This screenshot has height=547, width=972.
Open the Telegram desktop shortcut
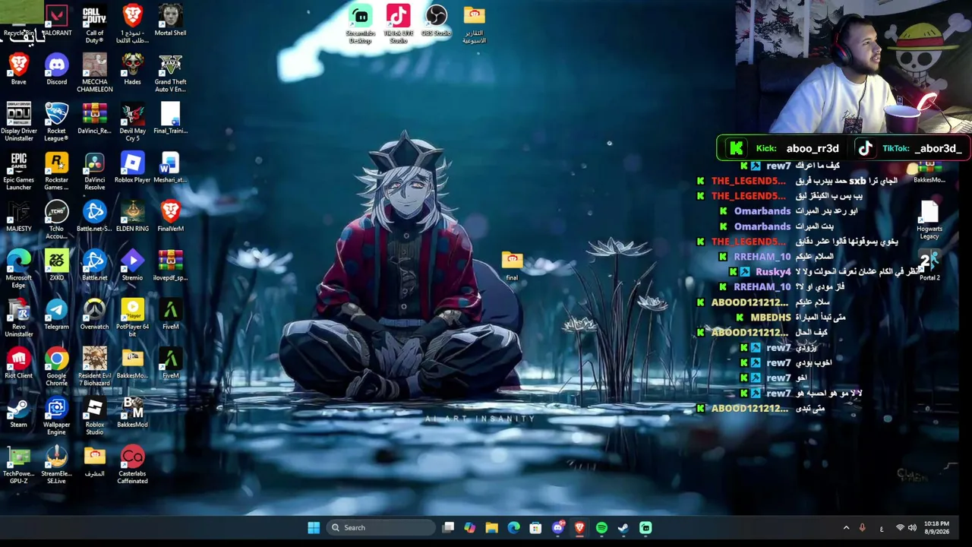(57, 315)
